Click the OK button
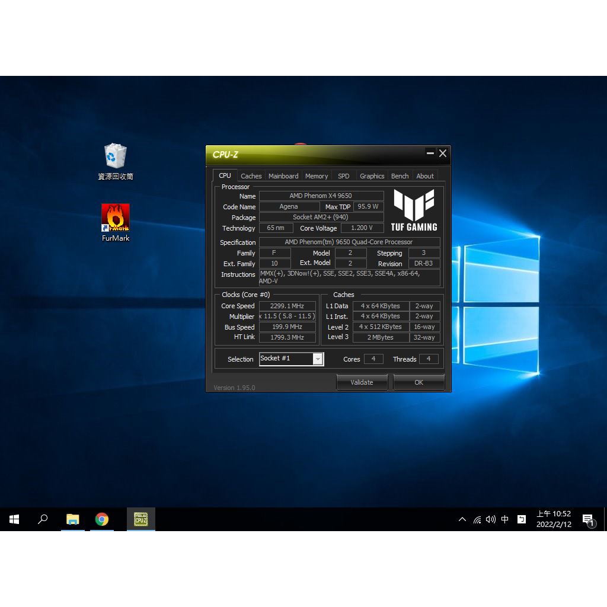Screen dimensions: 607x607 pos(418,382)
